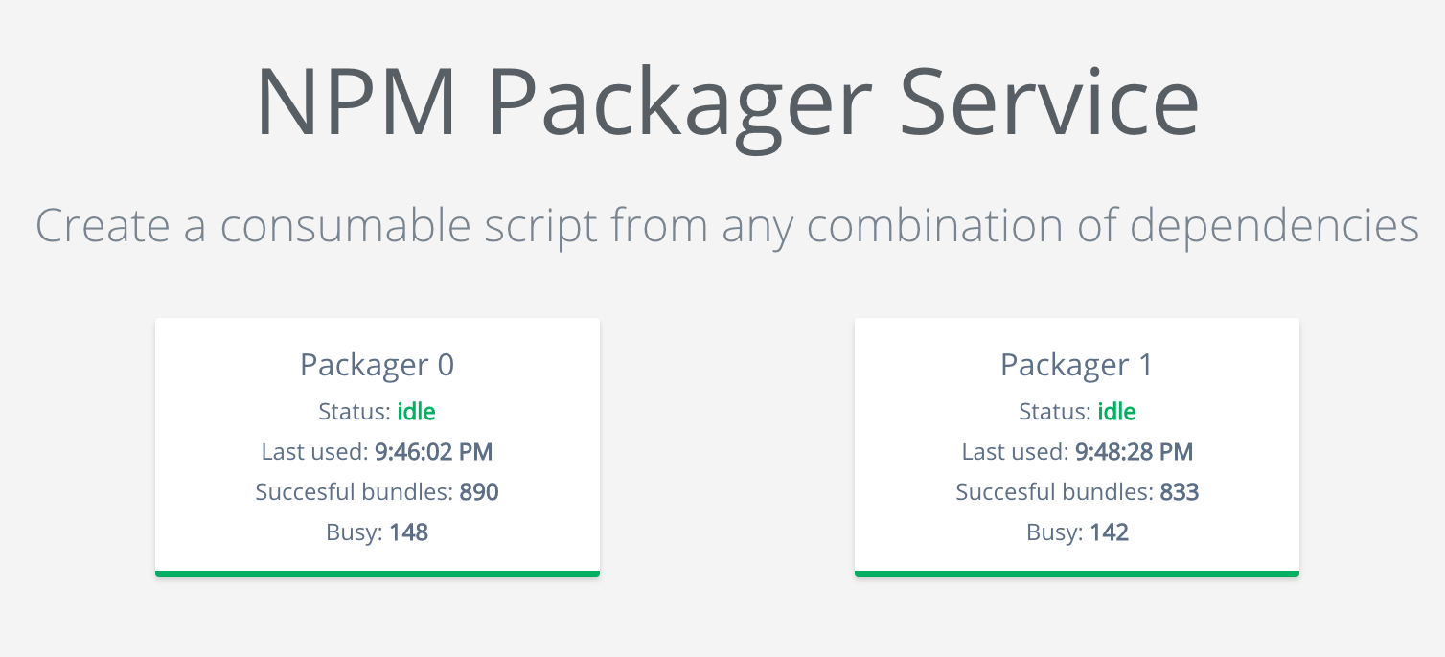Click "Last used:" label in Packager 1

[x=1015, y=452]
